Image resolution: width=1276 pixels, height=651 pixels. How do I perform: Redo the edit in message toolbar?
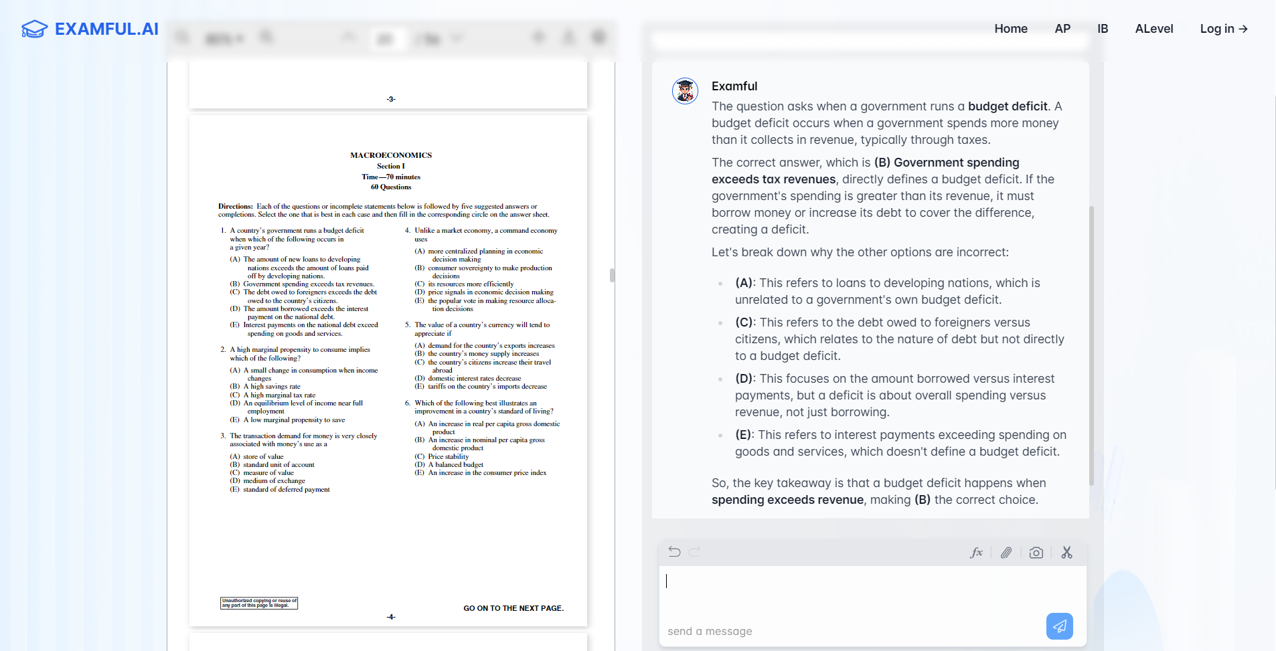click(695, 552)
